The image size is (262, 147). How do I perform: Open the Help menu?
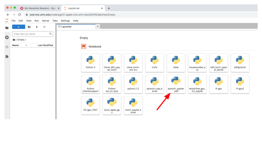76,21
